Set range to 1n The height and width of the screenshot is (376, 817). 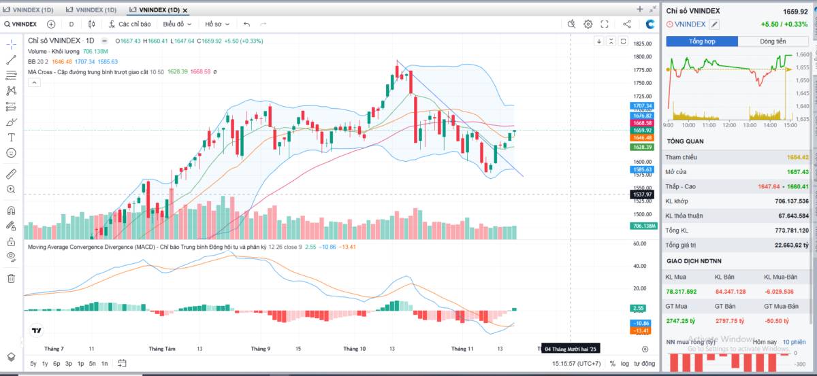coord(104,364)
